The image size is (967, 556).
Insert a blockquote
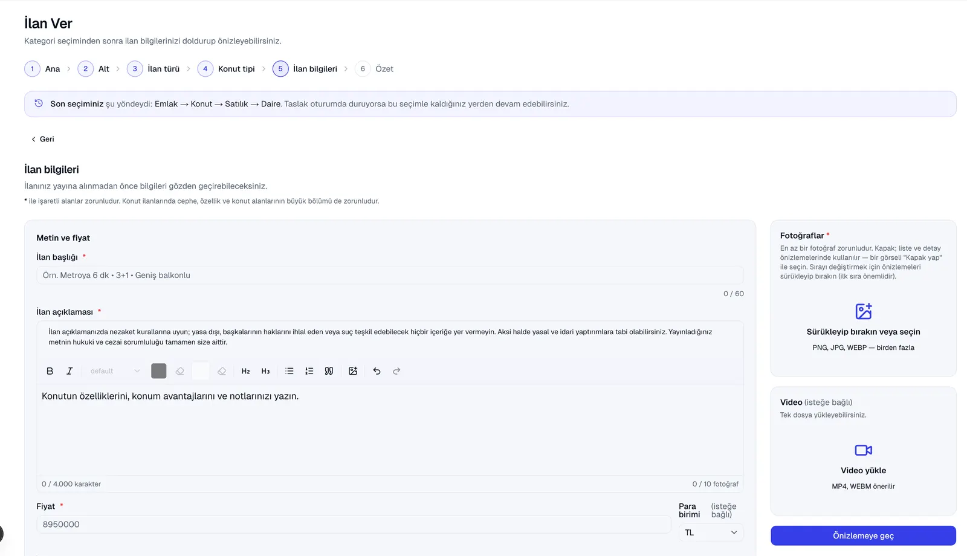329,371
